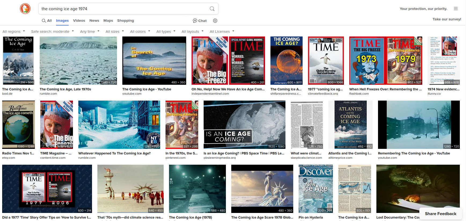Click the flashbak.com source text
The height and width of the screenshot is (221, 466).
359,94
